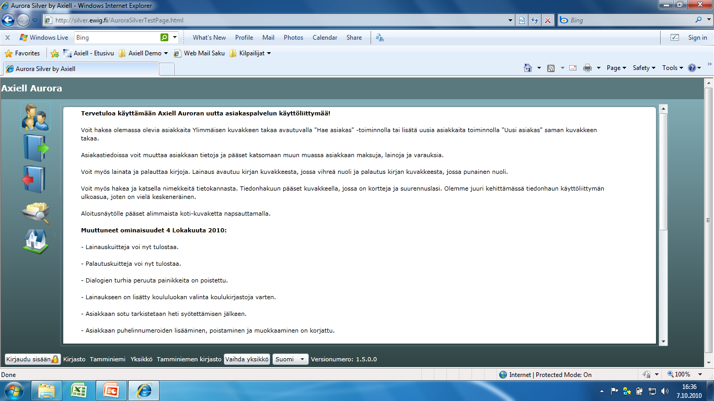The height and width of the screenshot is (401, 714).
Task: Click the Kirjaudu sisään login button
Action: pos(32,359)
